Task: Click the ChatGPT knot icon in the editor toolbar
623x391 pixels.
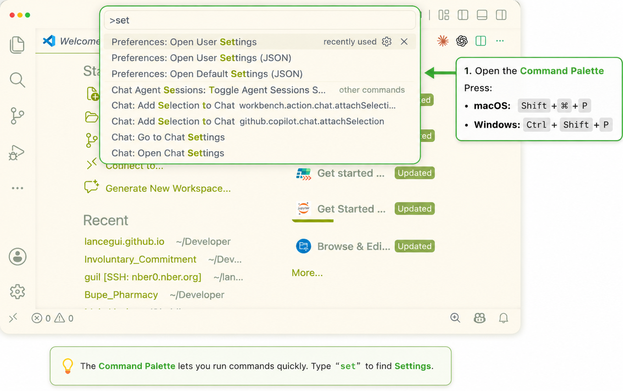Action: tap(462, 41)
